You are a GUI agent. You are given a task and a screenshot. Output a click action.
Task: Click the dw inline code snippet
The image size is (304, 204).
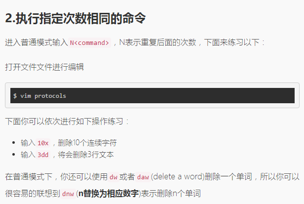click(x=114, y=177)
